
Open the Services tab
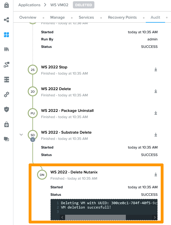point(86,17)
